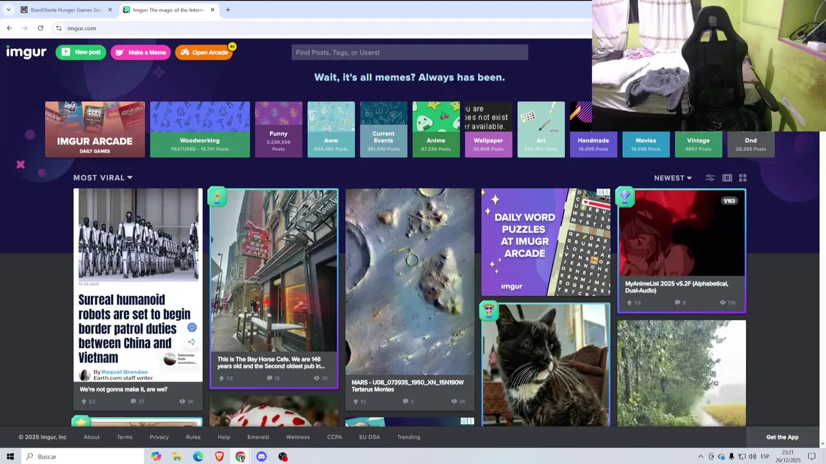Click the Make a Meme button
The image size is (826, 464).
140,52
